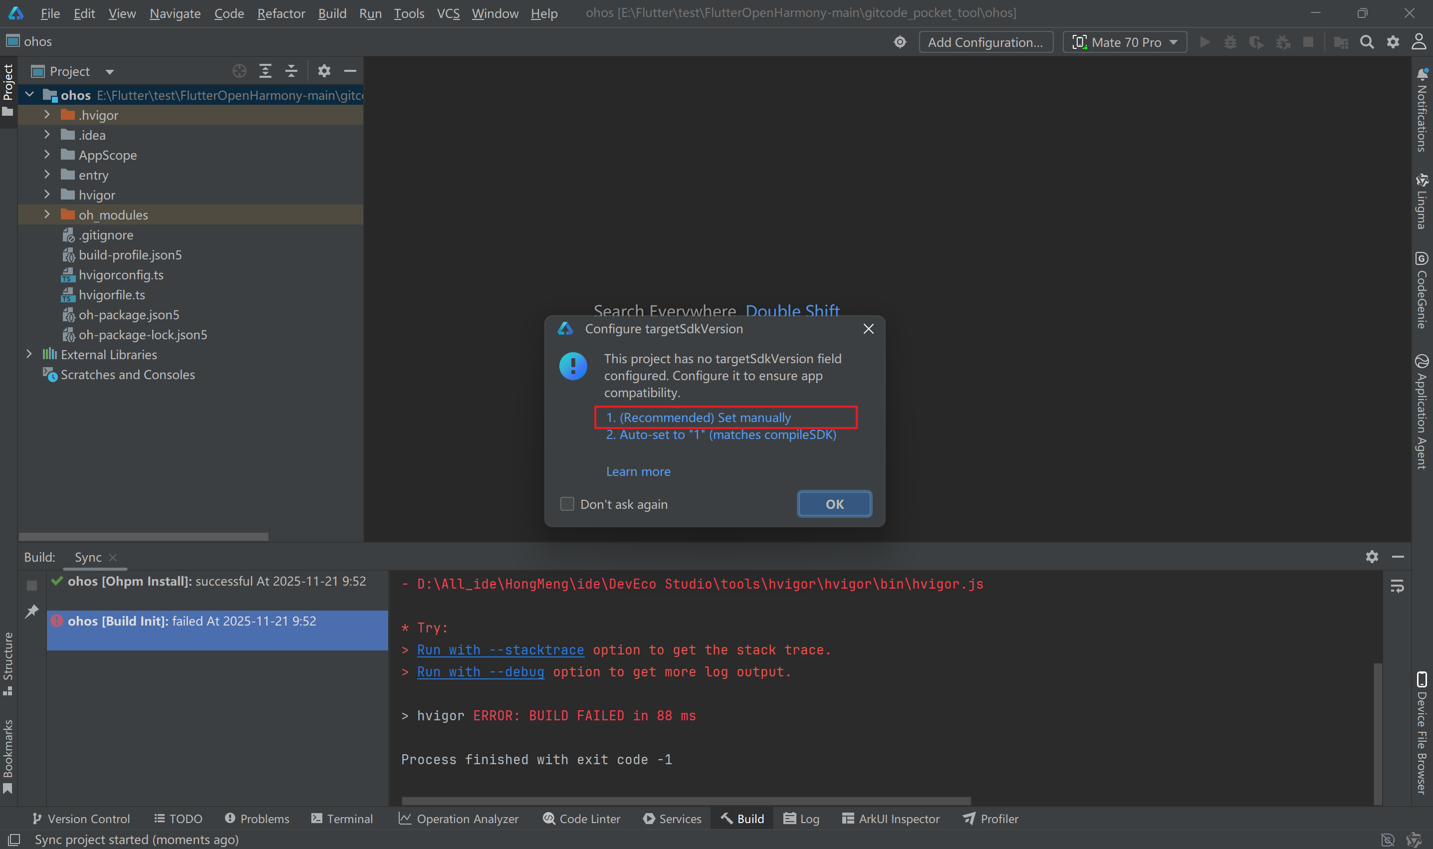The image size is (1433, 849).
Task: Click OK in targetSdkVersion dialog
Action: (834, 504)
